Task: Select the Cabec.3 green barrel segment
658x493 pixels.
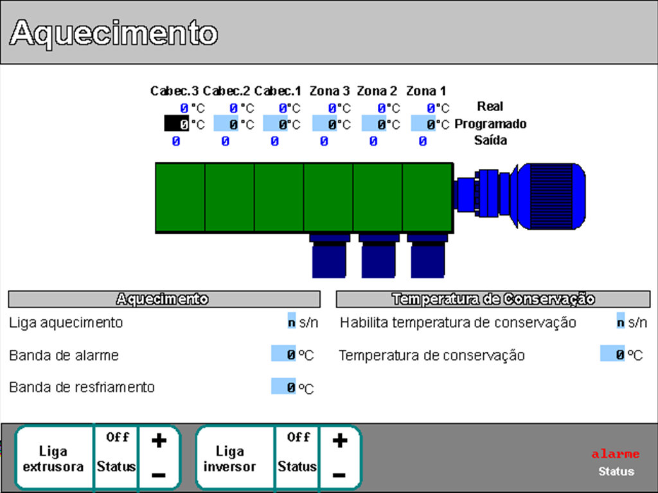Action: coord(180,198)
